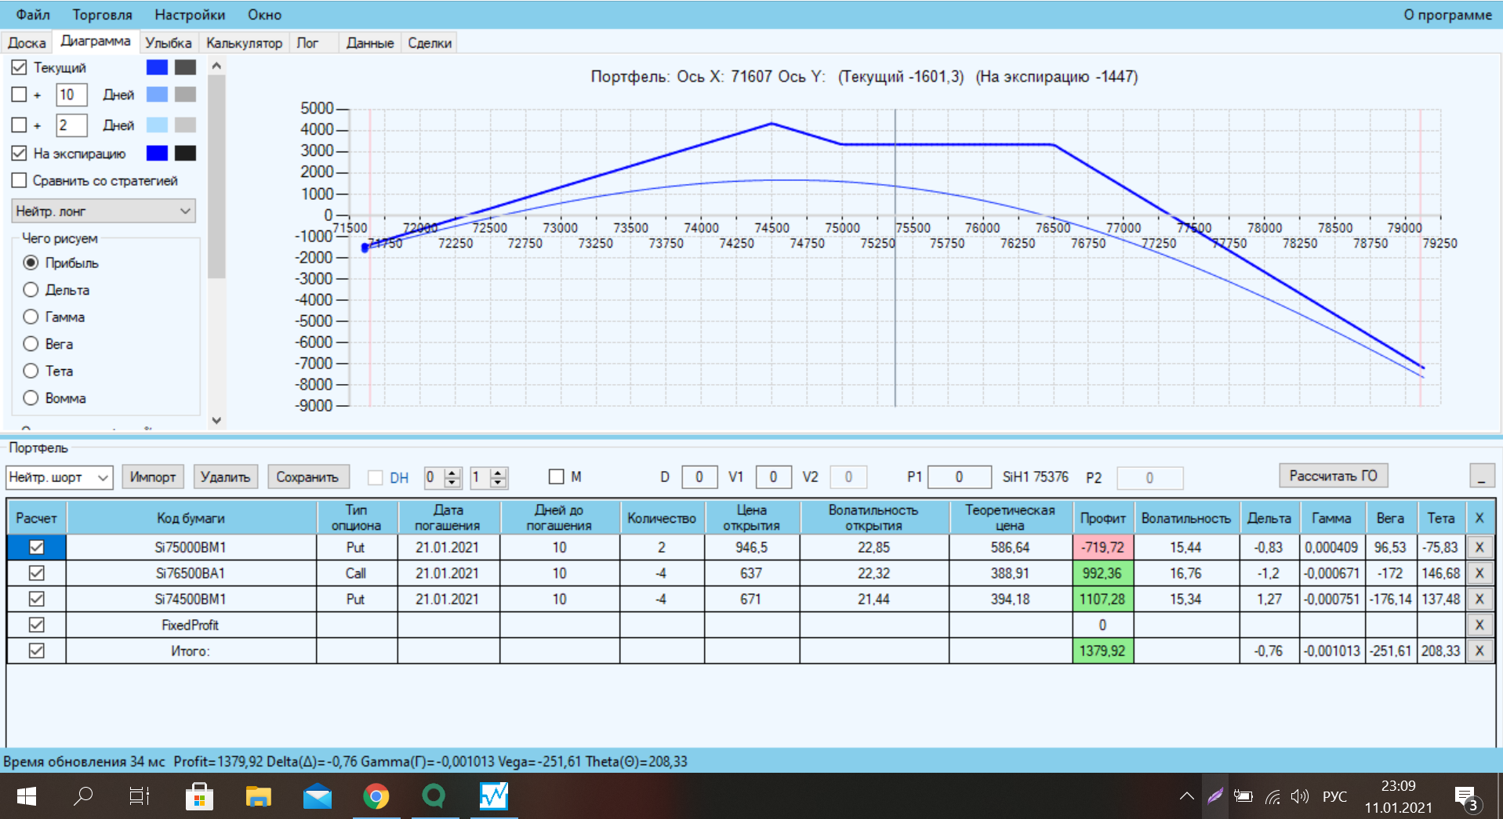The height and width of the screenshot is (819, 1503).
Task: Show hidden system tray icons
Action: point(1187,796)
